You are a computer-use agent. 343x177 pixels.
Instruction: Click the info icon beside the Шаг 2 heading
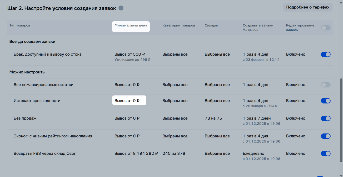tap(121, 8)
